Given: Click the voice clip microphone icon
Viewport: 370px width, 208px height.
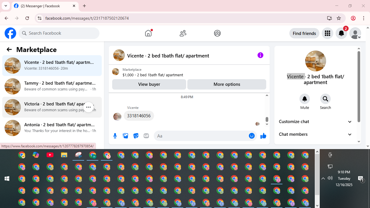Looking at the screenshot, I should pyautogui.click(x=115, y=136).
